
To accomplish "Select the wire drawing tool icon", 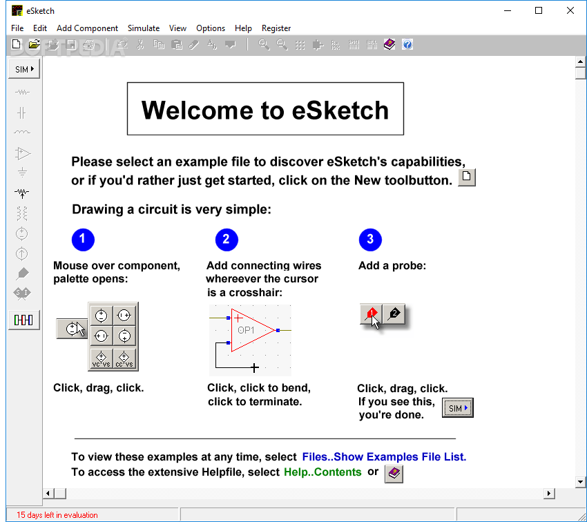I will click(x=194, y=45).
